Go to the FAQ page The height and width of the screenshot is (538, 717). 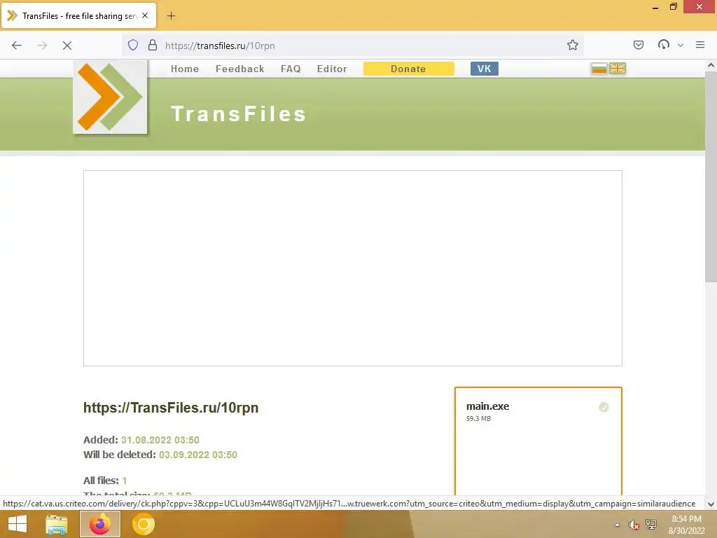pos(291,69)
